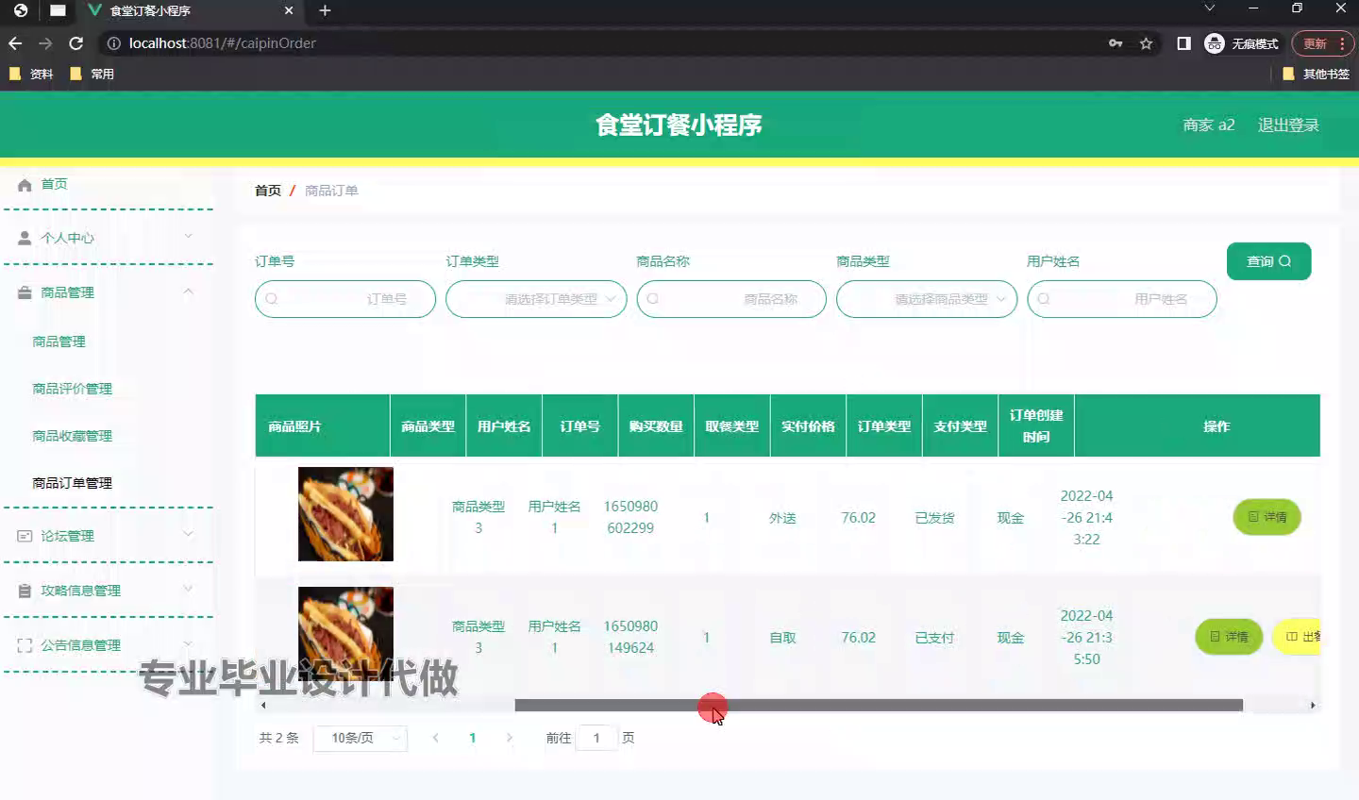Click the table scrollbar left arrow
This screenshot has height=800, width=1359.
tap(263, 706)
